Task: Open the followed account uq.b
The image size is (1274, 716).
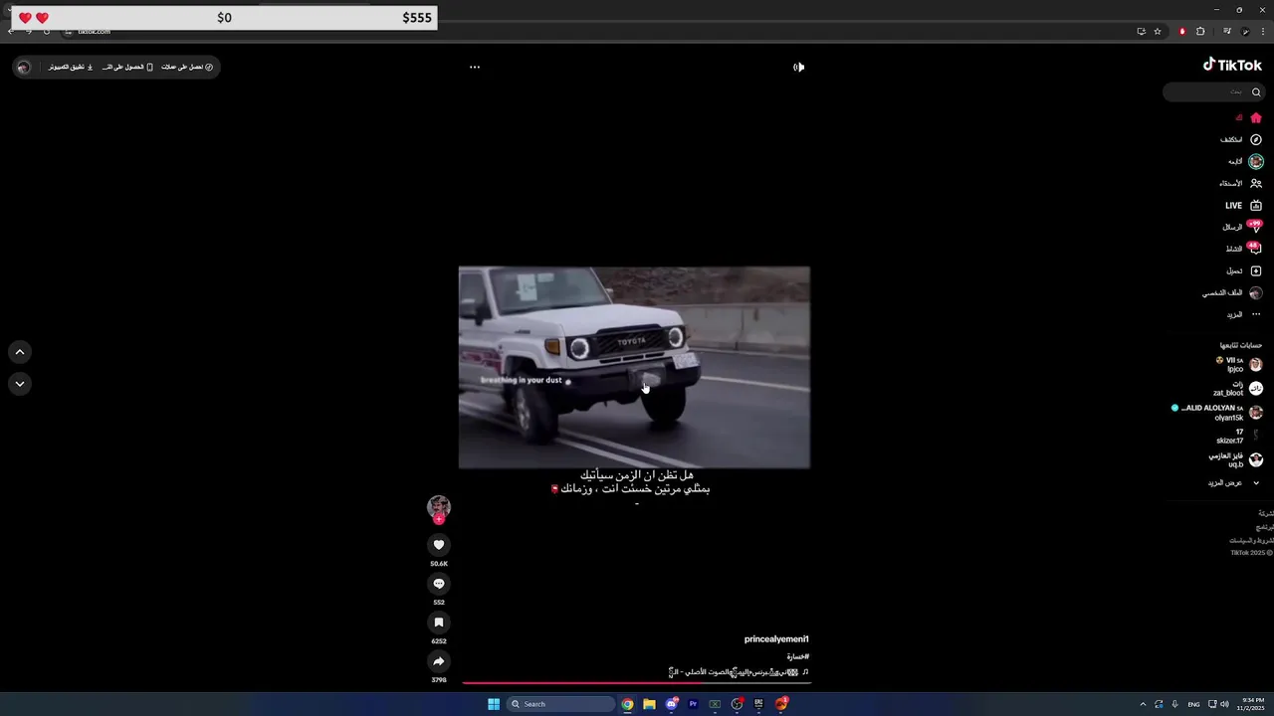Action: [x=1235, y=459]
